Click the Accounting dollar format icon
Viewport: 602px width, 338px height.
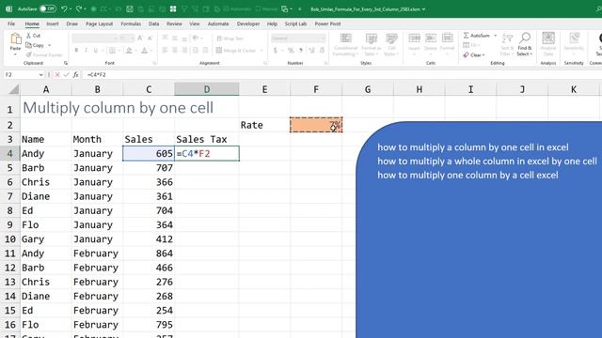[276, 50]
